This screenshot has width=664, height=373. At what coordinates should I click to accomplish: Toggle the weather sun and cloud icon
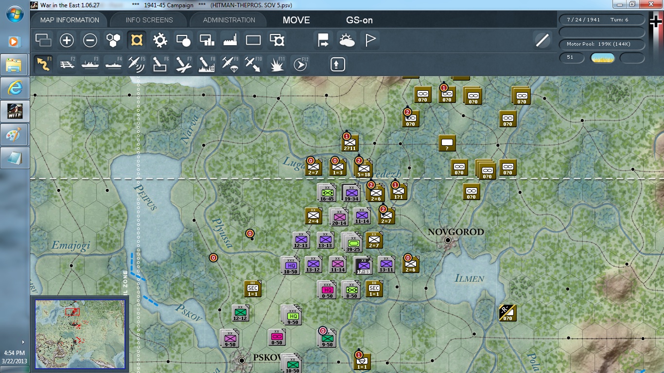[x=347, y=40]
